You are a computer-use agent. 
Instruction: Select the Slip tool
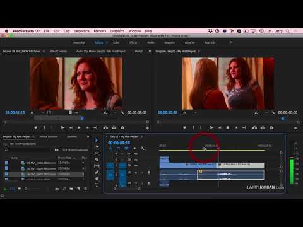pyautogui.click(x=97, y=166)
